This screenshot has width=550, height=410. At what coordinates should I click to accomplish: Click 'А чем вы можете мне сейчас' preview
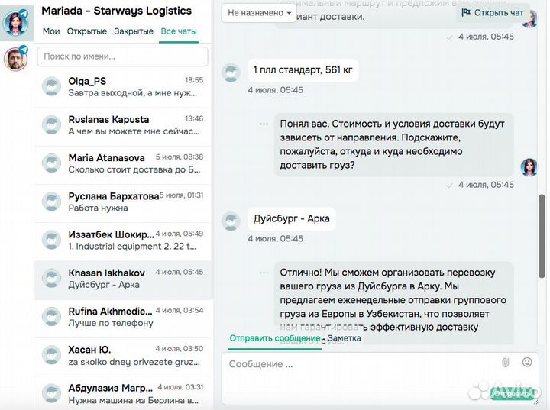coord(134,131)
